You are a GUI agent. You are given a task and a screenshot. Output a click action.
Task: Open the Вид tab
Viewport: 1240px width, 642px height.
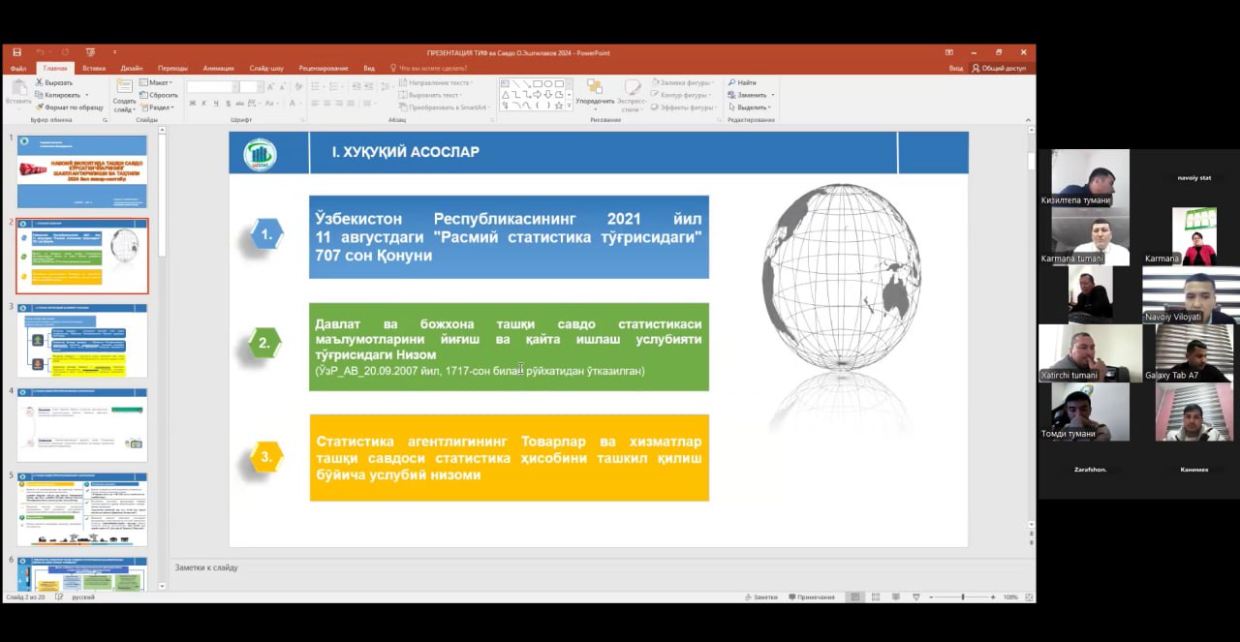coord(369,69)
